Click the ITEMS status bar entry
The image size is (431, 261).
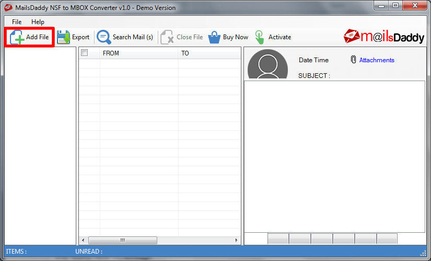click(x=16, y=252)
